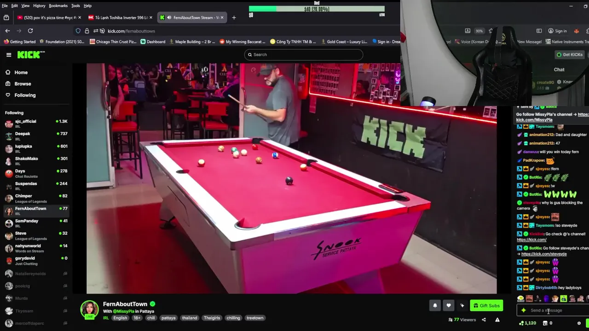This screenshot has width=589, height=331.
Task: Click the share stream icon
Action: click(484, 320)
